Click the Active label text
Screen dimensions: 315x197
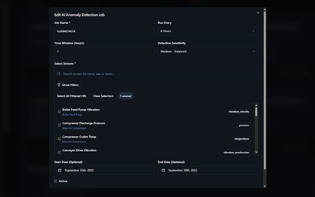coord(63,181)
